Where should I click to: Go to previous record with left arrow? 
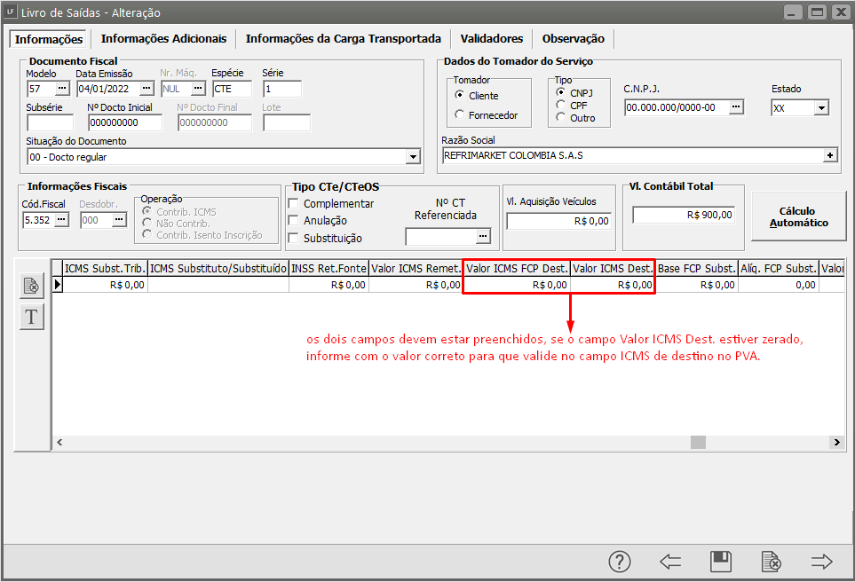tap(670, 562)
